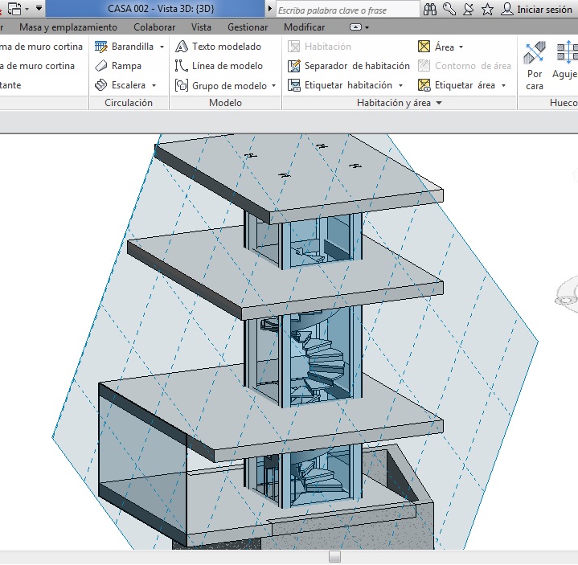Toggle the ribbon minimize button after Modificar

coord(355,27)
